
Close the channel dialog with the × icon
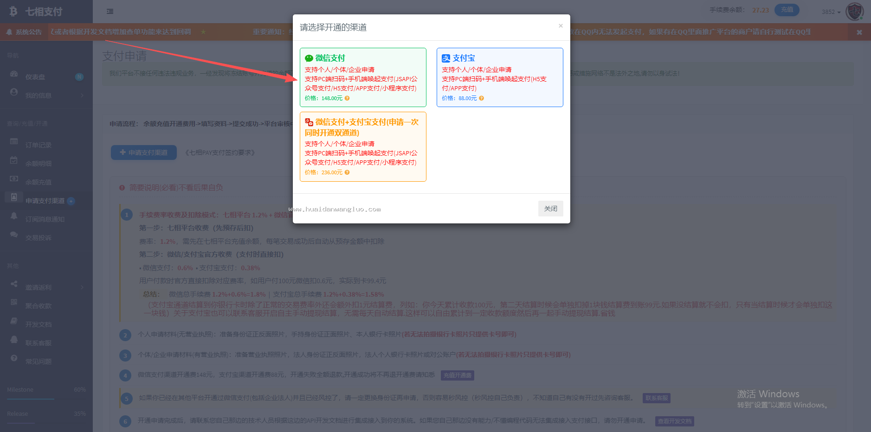click(561, 26)
